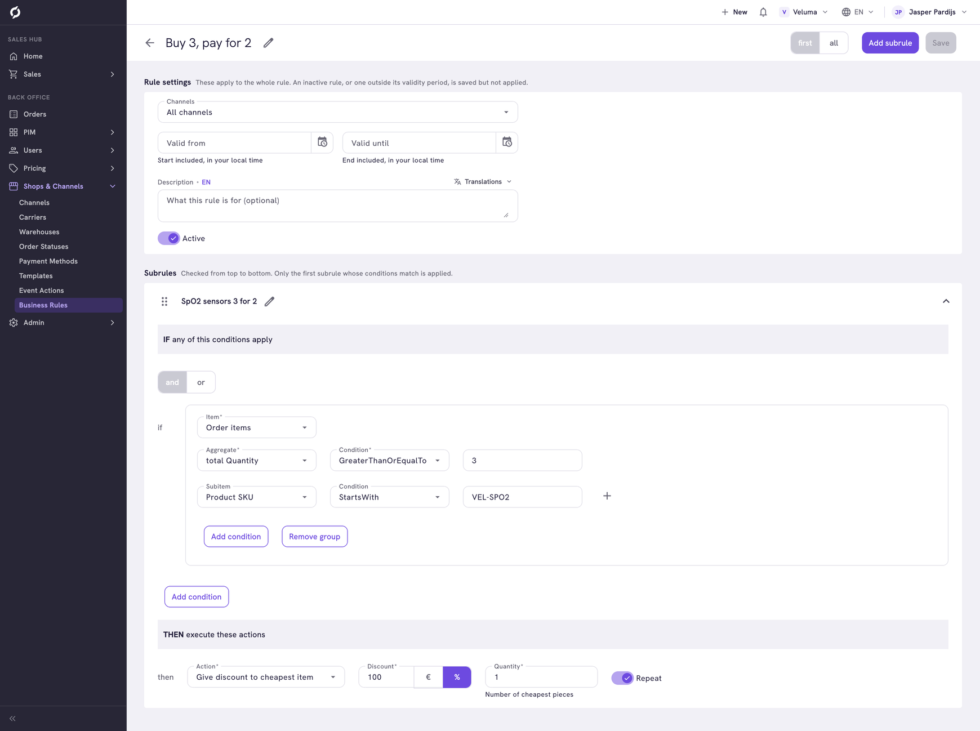Screen dimensions: 980x731
Task: Expand the Pricing sidebar menu
Action: coord(63,168)
